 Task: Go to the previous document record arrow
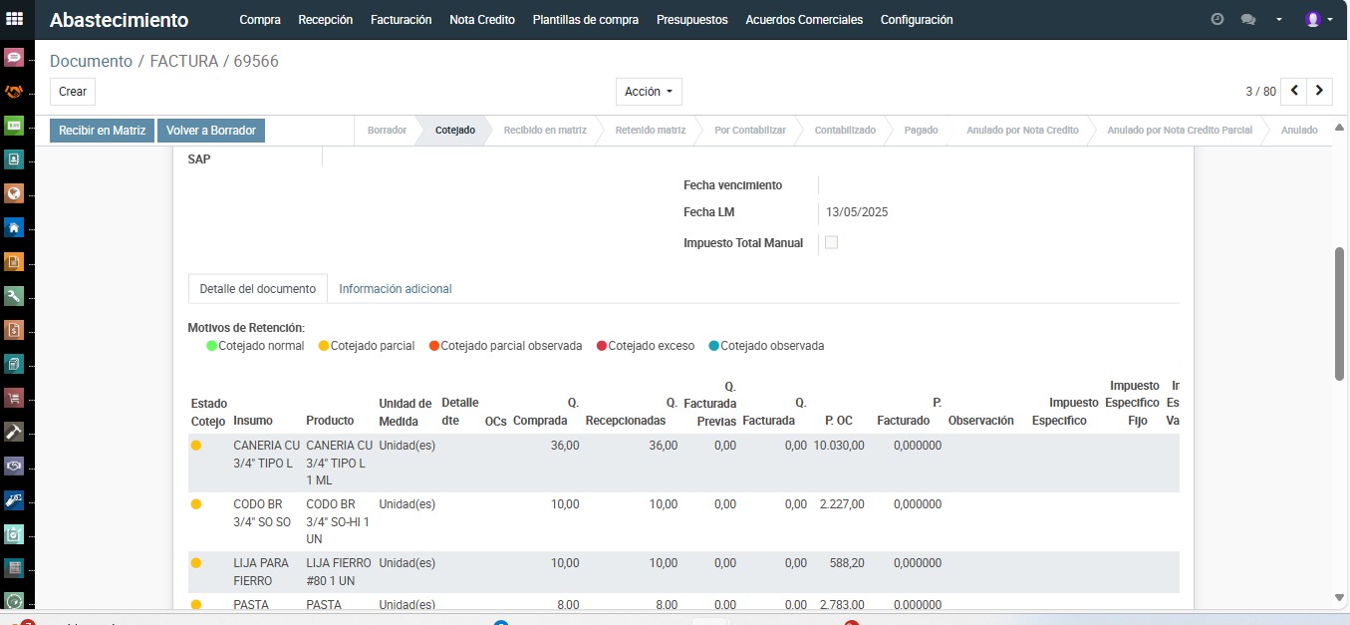tap(1293, 91)
